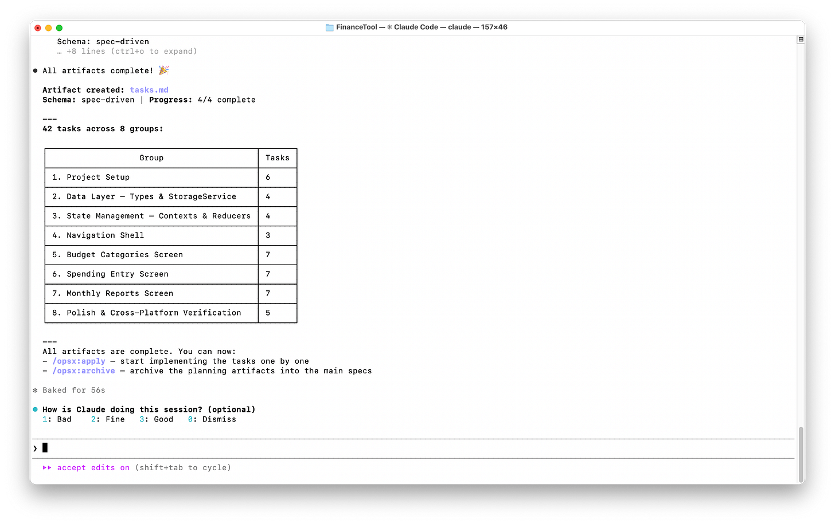835x524 pixels.
Task: Click the command prompt input line
Action: tap(413, 448)
